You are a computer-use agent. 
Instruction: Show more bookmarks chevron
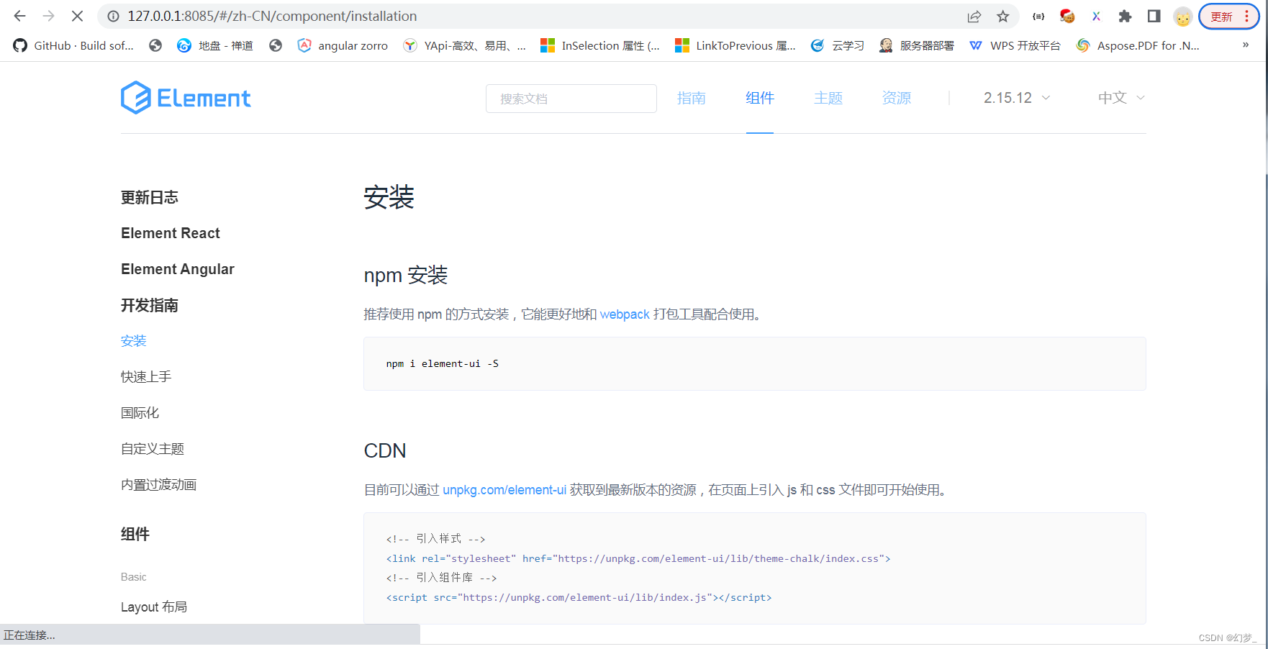click(1246, 45)
